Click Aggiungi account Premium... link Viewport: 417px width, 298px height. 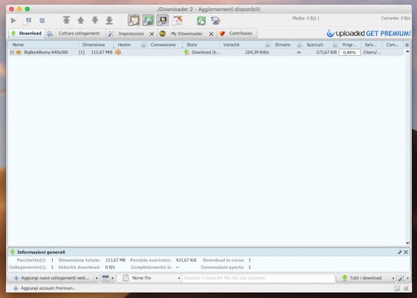click(x=44, y=288)
